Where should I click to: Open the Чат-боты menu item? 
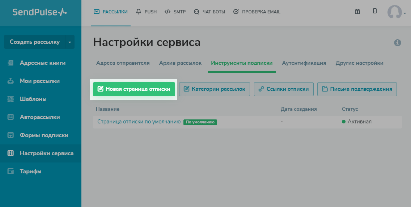point(209,12)
